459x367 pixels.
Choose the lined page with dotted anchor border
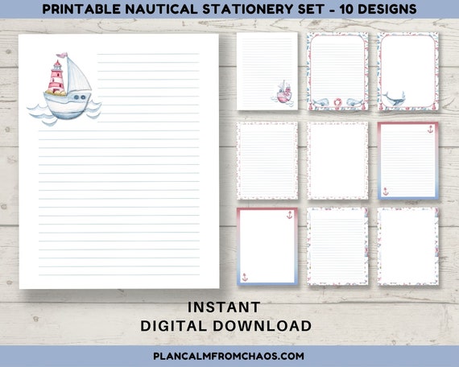click(267, 160)
